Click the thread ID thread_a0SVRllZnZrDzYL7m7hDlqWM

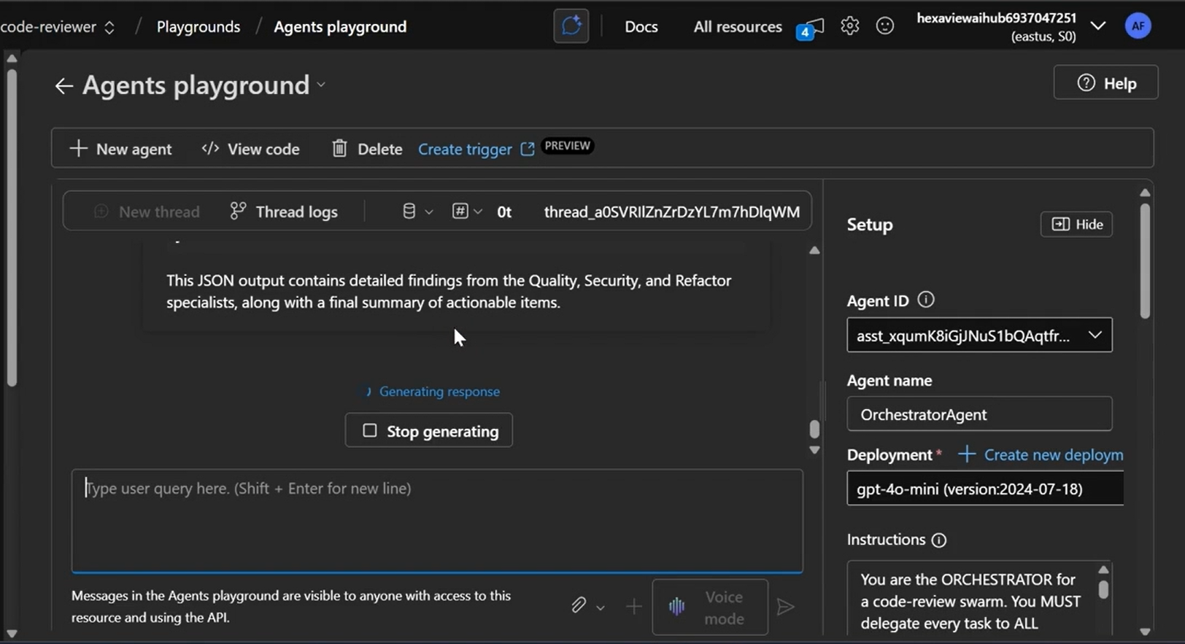click(672, 212)
